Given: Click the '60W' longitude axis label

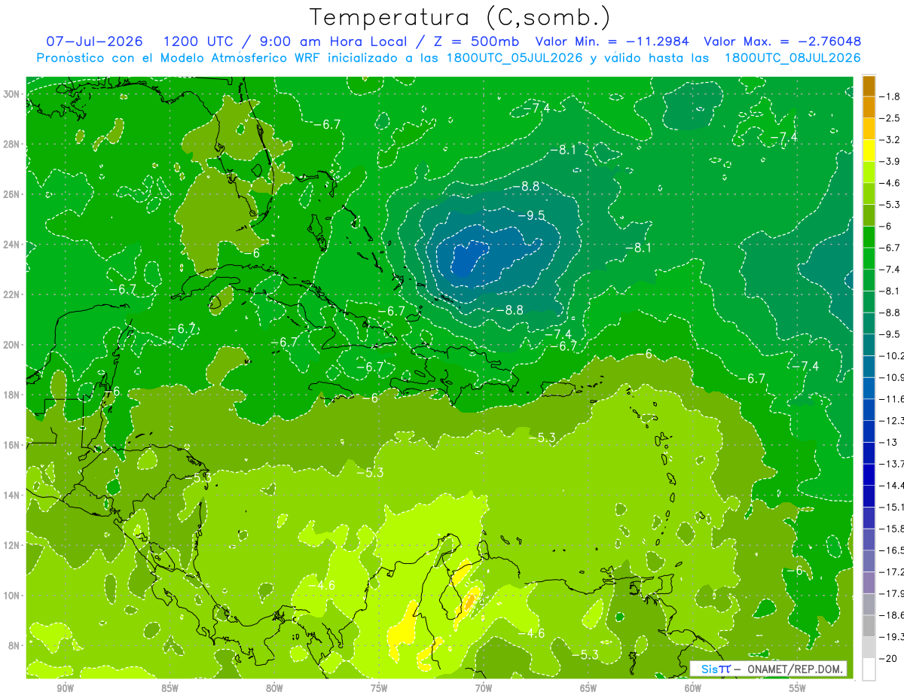Looking at the screenshot, I should click(x=693, y=688).
